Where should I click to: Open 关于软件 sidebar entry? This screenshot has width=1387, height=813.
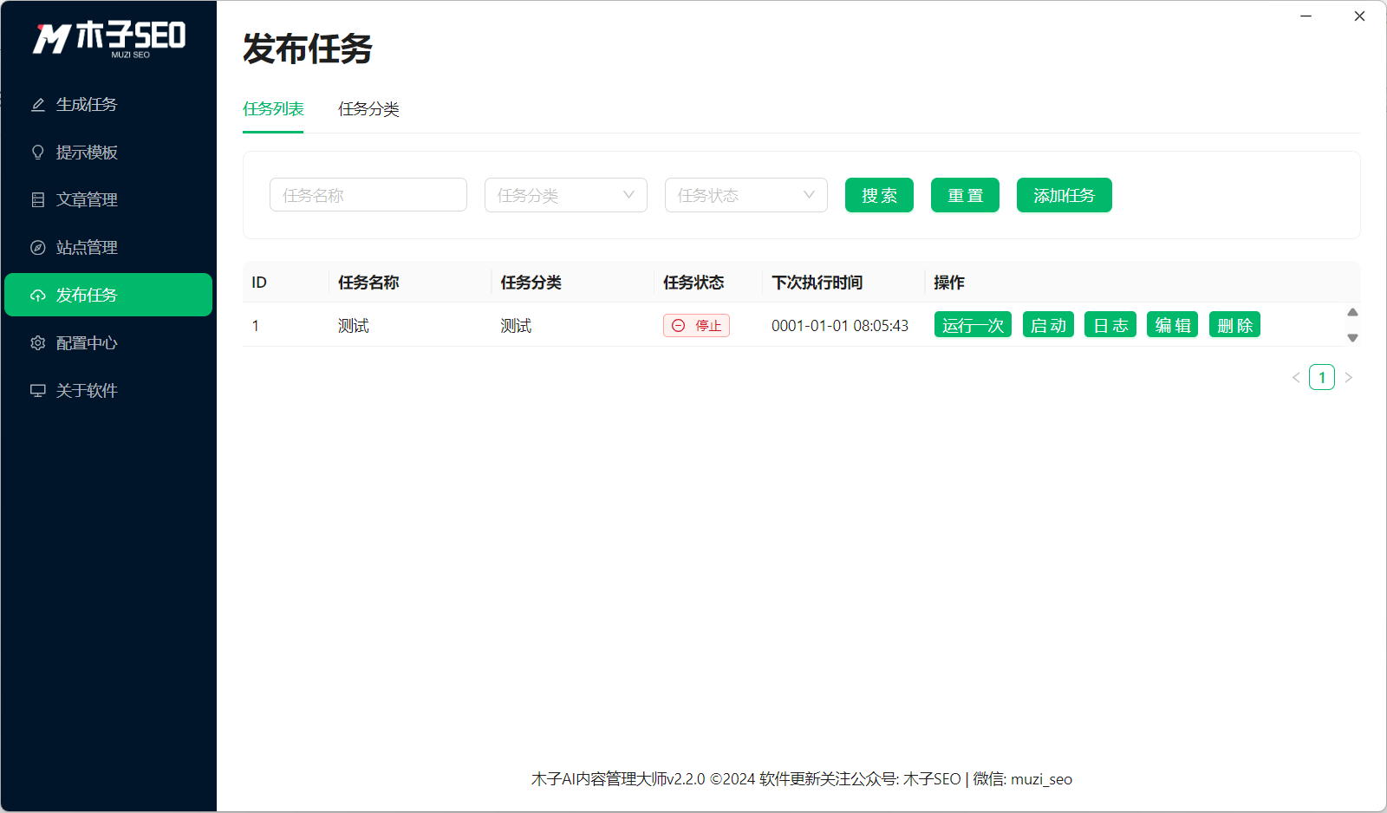(x=108, y=391)
